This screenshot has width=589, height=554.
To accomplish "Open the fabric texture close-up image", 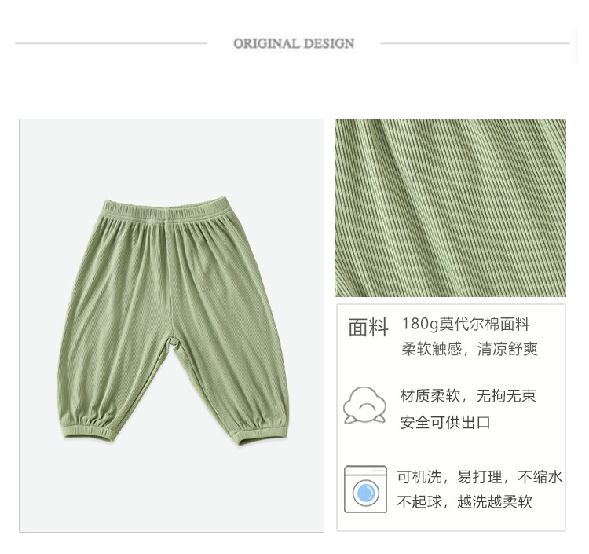I will 450,208.
